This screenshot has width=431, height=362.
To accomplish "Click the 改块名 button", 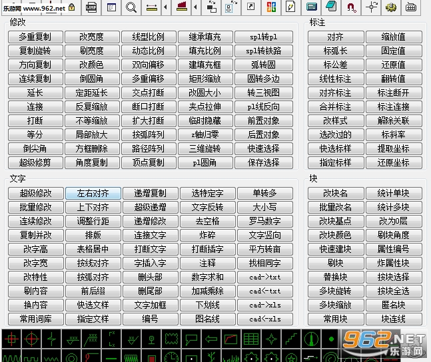I will [336, 194].
